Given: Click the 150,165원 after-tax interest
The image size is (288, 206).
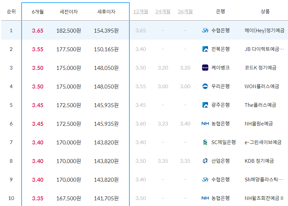Looking at the screenshot, I should (106, 49).
